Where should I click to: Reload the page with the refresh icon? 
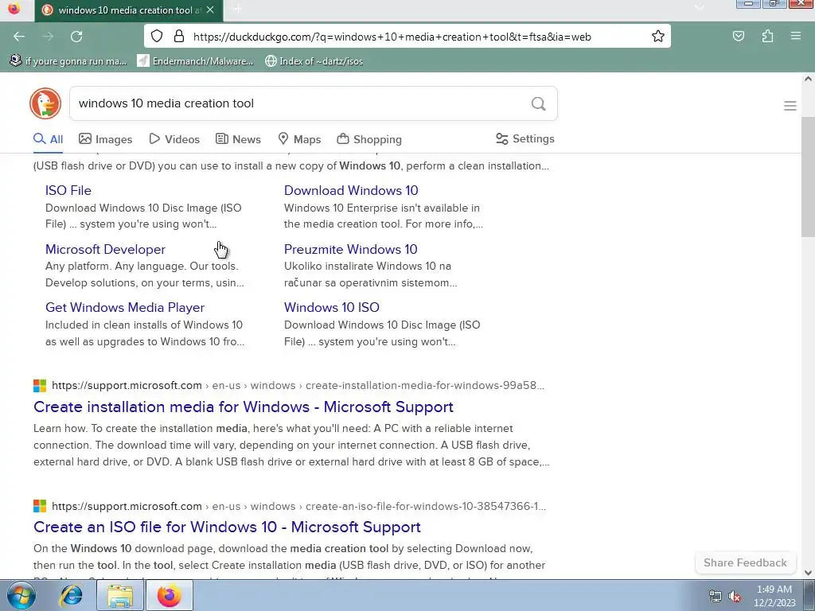pyautogui.click(x=76, y=37)
